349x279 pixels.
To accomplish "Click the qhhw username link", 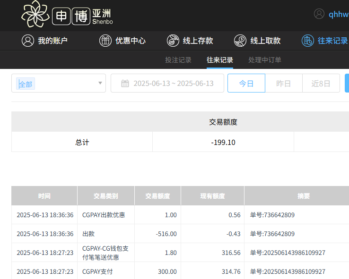I will point(339,14).
